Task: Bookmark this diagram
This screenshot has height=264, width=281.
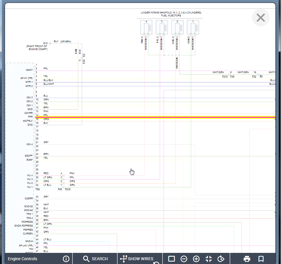Action: click(x=261, y=259)
